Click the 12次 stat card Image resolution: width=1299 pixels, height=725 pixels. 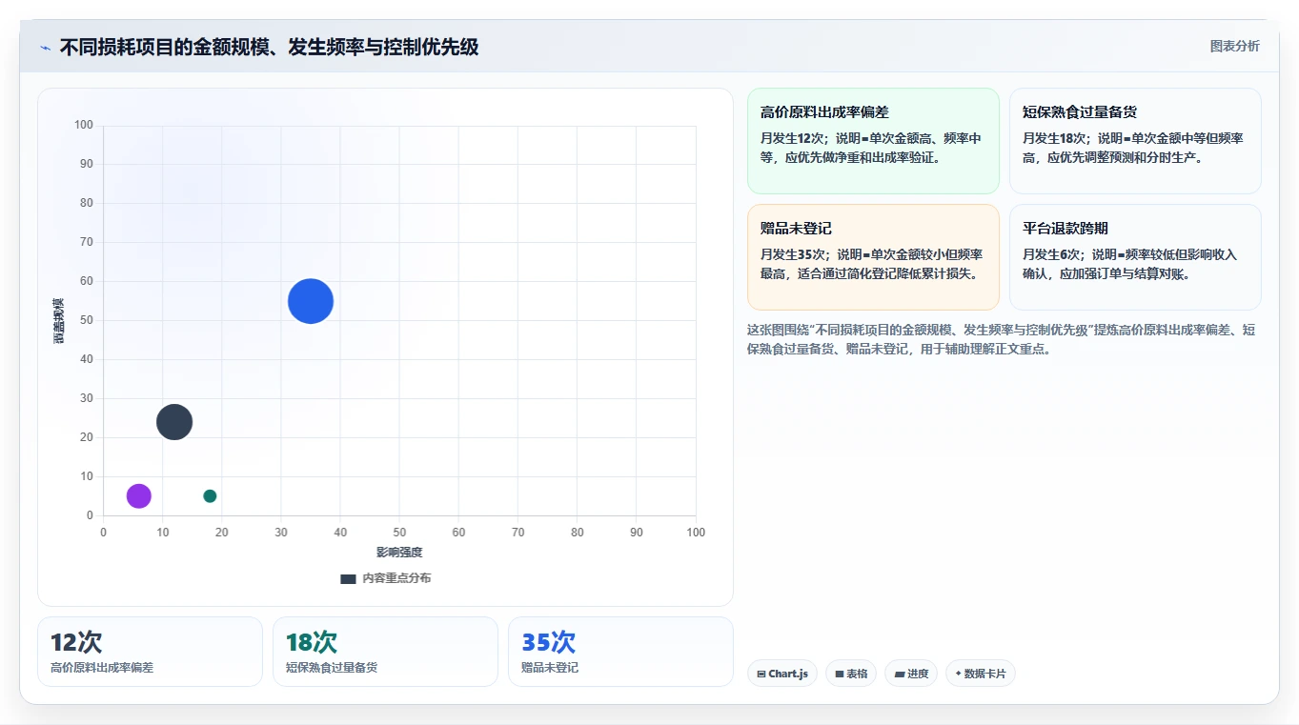(150, 652)
